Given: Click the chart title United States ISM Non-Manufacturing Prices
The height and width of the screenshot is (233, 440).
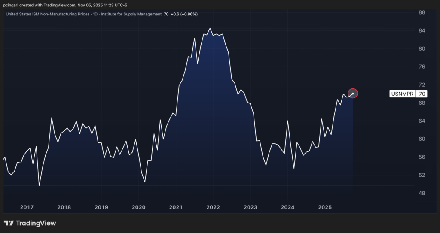Looking at the screenshot, I should [52, 14].
